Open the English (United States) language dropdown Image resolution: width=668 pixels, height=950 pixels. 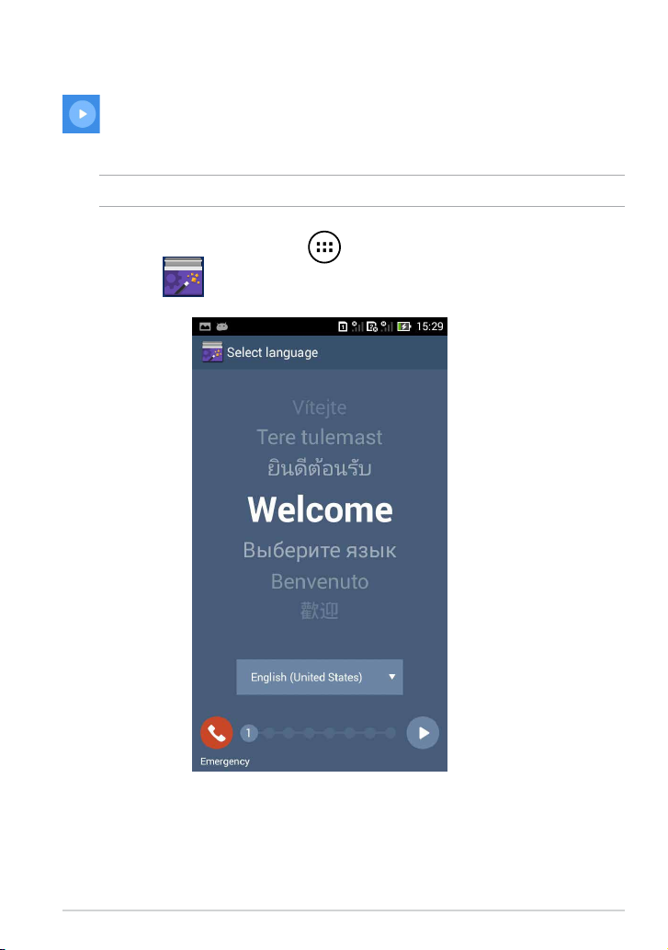tap(320, 677)
